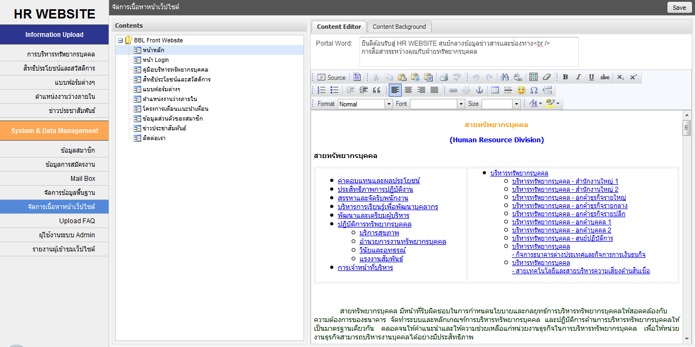Toggle Source view in the editor
Image resolution: width=695 pixels, height=347 pixels.
point(331,77)
